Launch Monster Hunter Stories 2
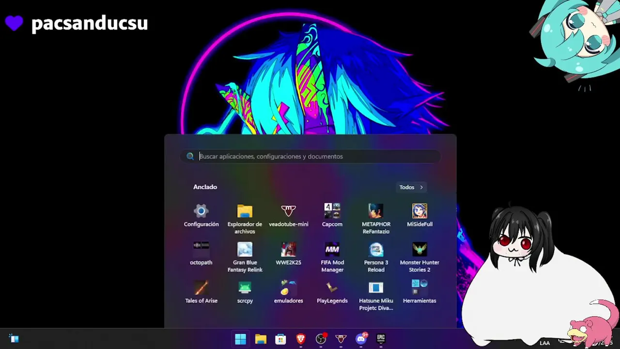Screen dimensions: 620x349 (419, 257)
